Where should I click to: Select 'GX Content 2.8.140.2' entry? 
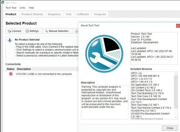pos(143,88)
